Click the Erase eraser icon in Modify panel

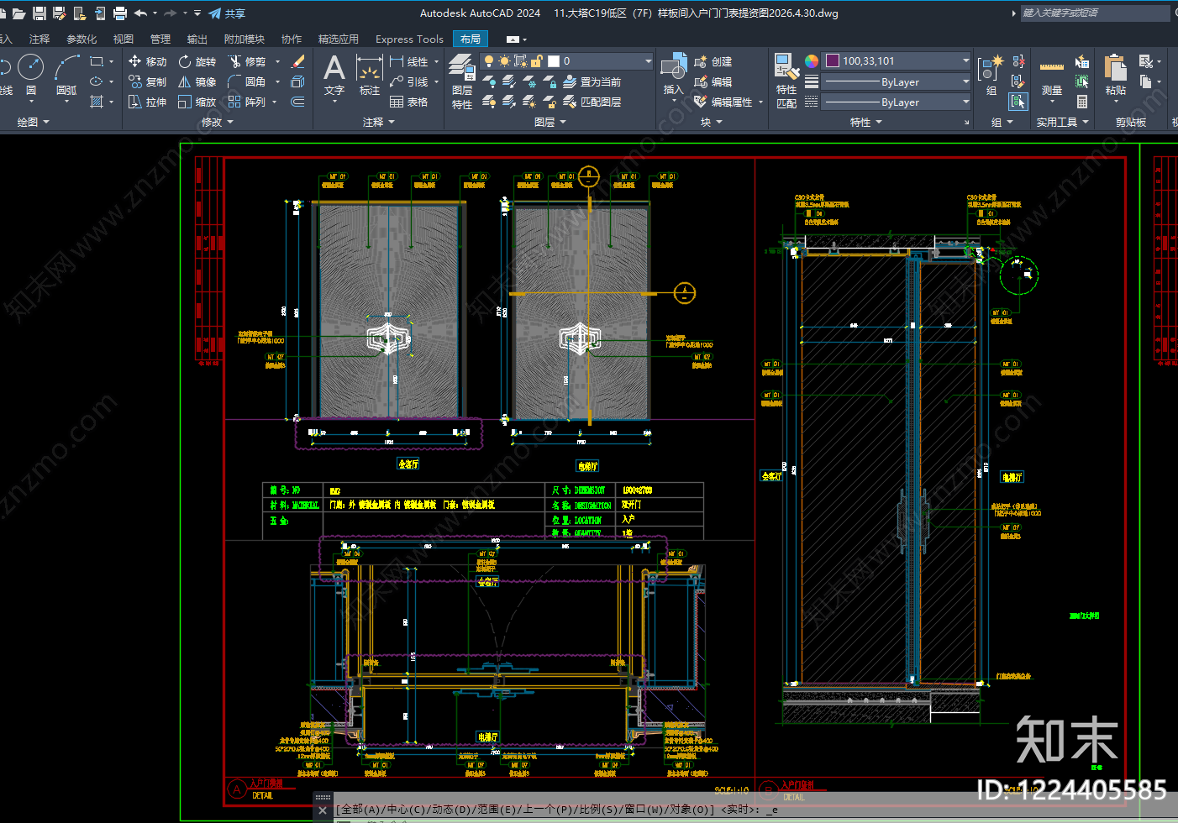[297, 61]
